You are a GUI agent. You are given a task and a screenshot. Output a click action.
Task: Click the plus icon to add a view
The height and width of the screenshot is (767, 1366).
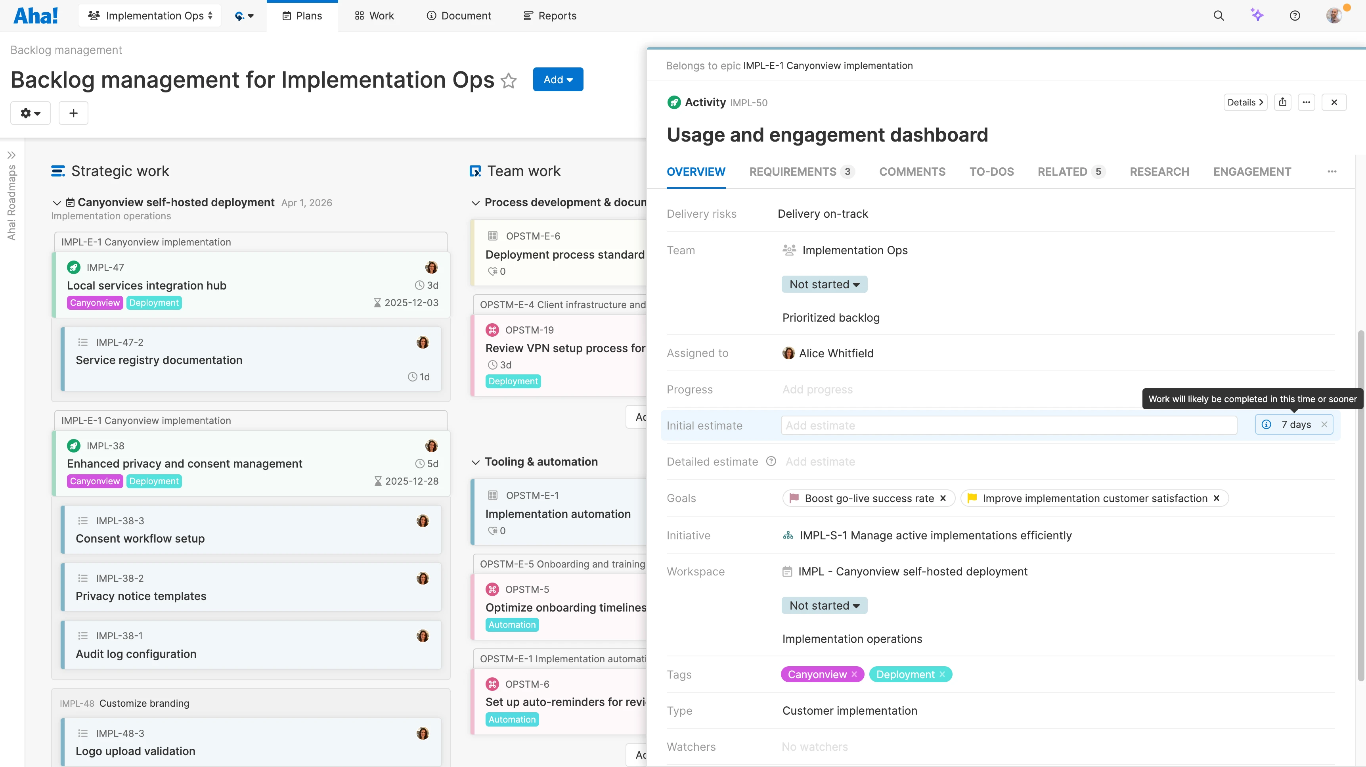pos(73,113)
